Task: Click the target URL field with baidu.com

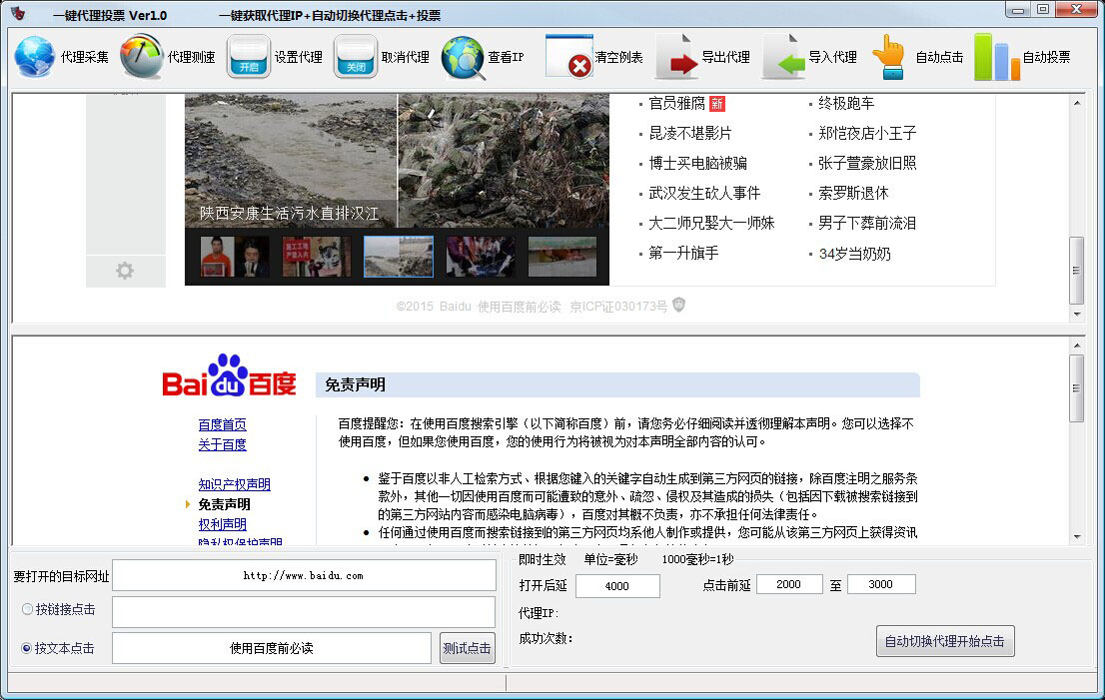Action: tap(304, 576)
